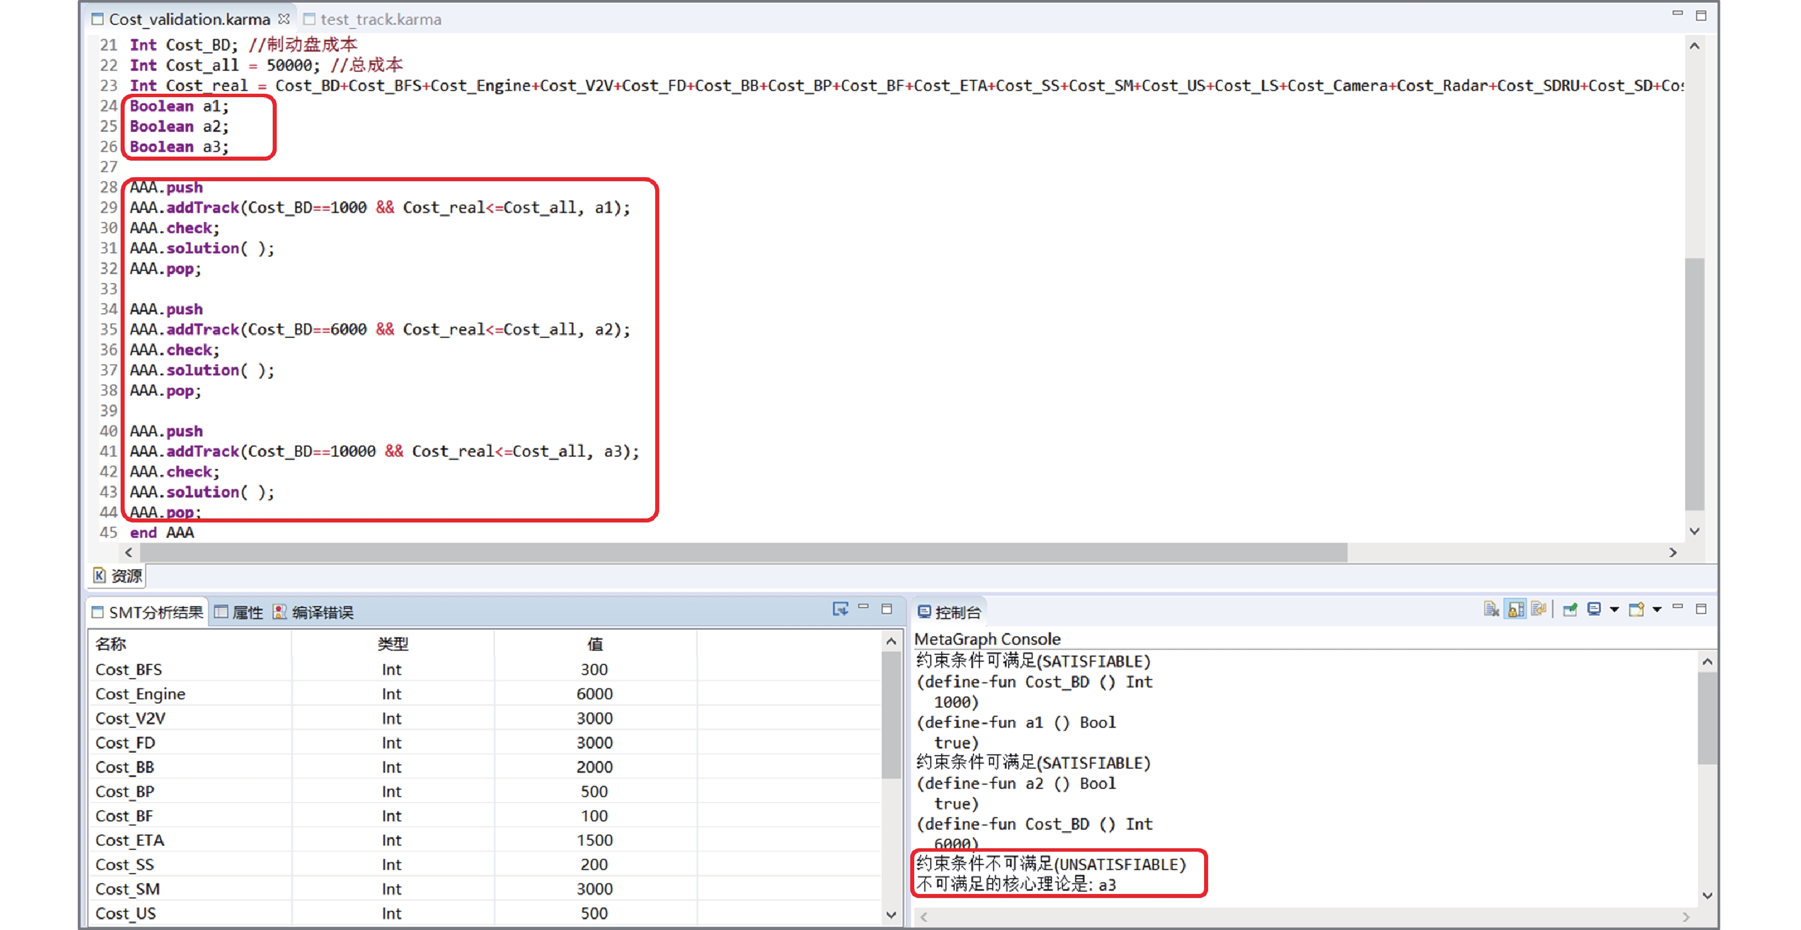The width and height of the screenshot is (1801, 930).
Task: Maximize the SMT analysis results panel
Action: tap(887, 609)
